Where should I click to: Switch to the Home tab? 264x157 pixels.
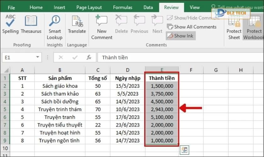tap(36, 8)
